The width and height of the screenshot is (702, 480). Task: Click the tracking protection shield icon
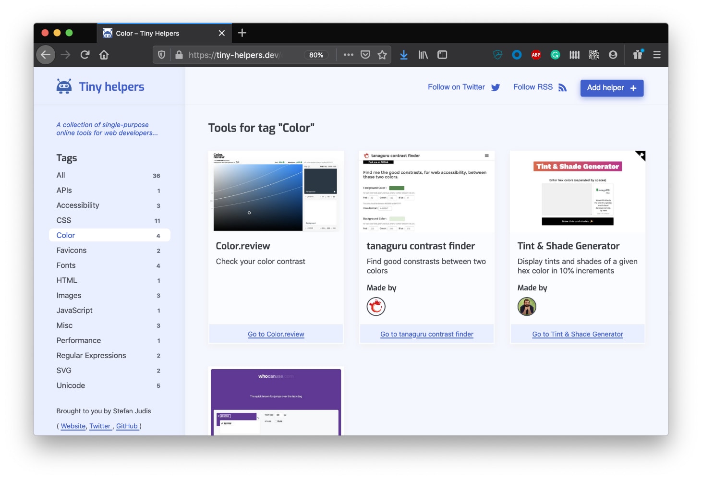pos(161,55)
